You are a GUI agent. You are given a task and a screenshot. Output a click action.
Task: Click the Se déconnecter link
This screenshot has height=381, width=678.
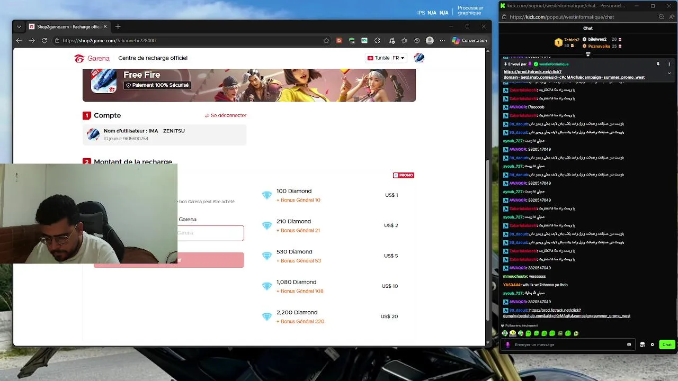226,115
